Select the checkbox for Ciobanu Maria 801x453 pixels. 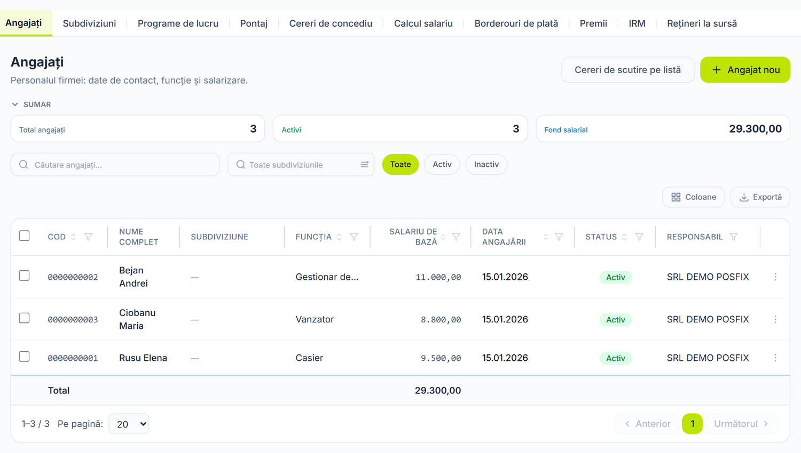pyautogui.click(x=24, y=318)
